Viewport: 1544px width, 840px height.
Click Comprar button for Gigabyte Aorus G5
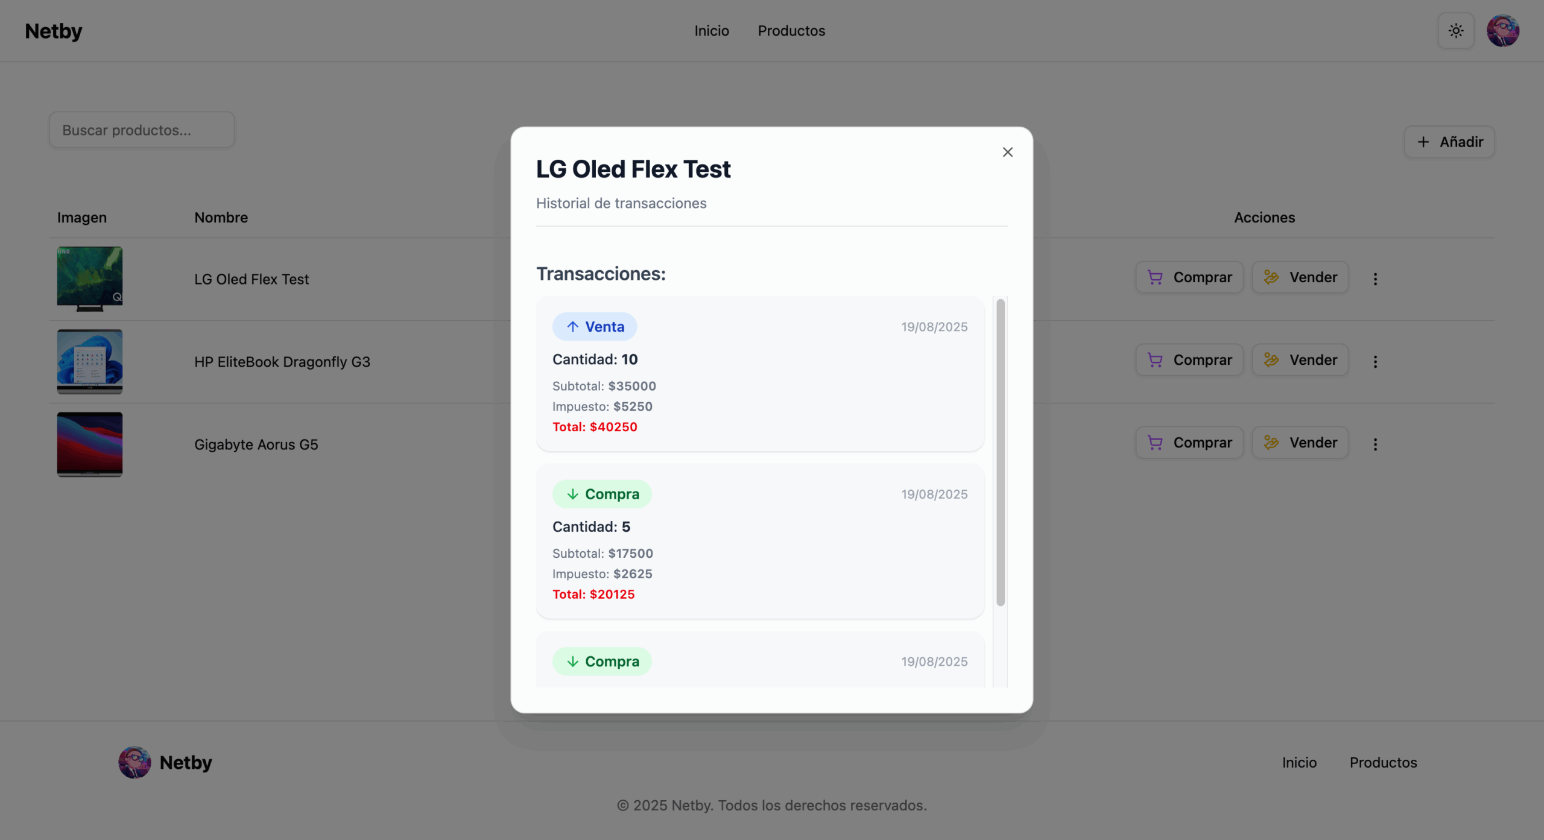click(x=1189, y=443)
